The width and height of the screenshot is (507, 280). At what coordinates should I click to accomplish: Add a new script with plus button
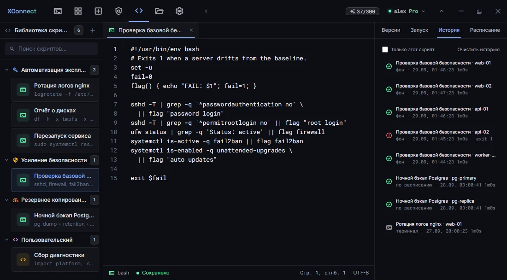93,30
